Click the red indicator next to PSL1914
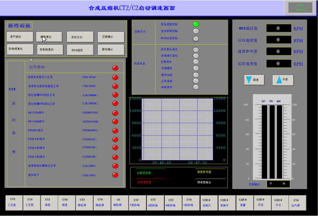The width and height of the screenshot is (318, 216). point(115,77)
